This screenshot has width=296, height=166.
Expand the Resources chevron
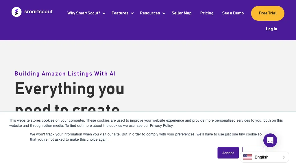pyautogui.click(x=164, y=13)
